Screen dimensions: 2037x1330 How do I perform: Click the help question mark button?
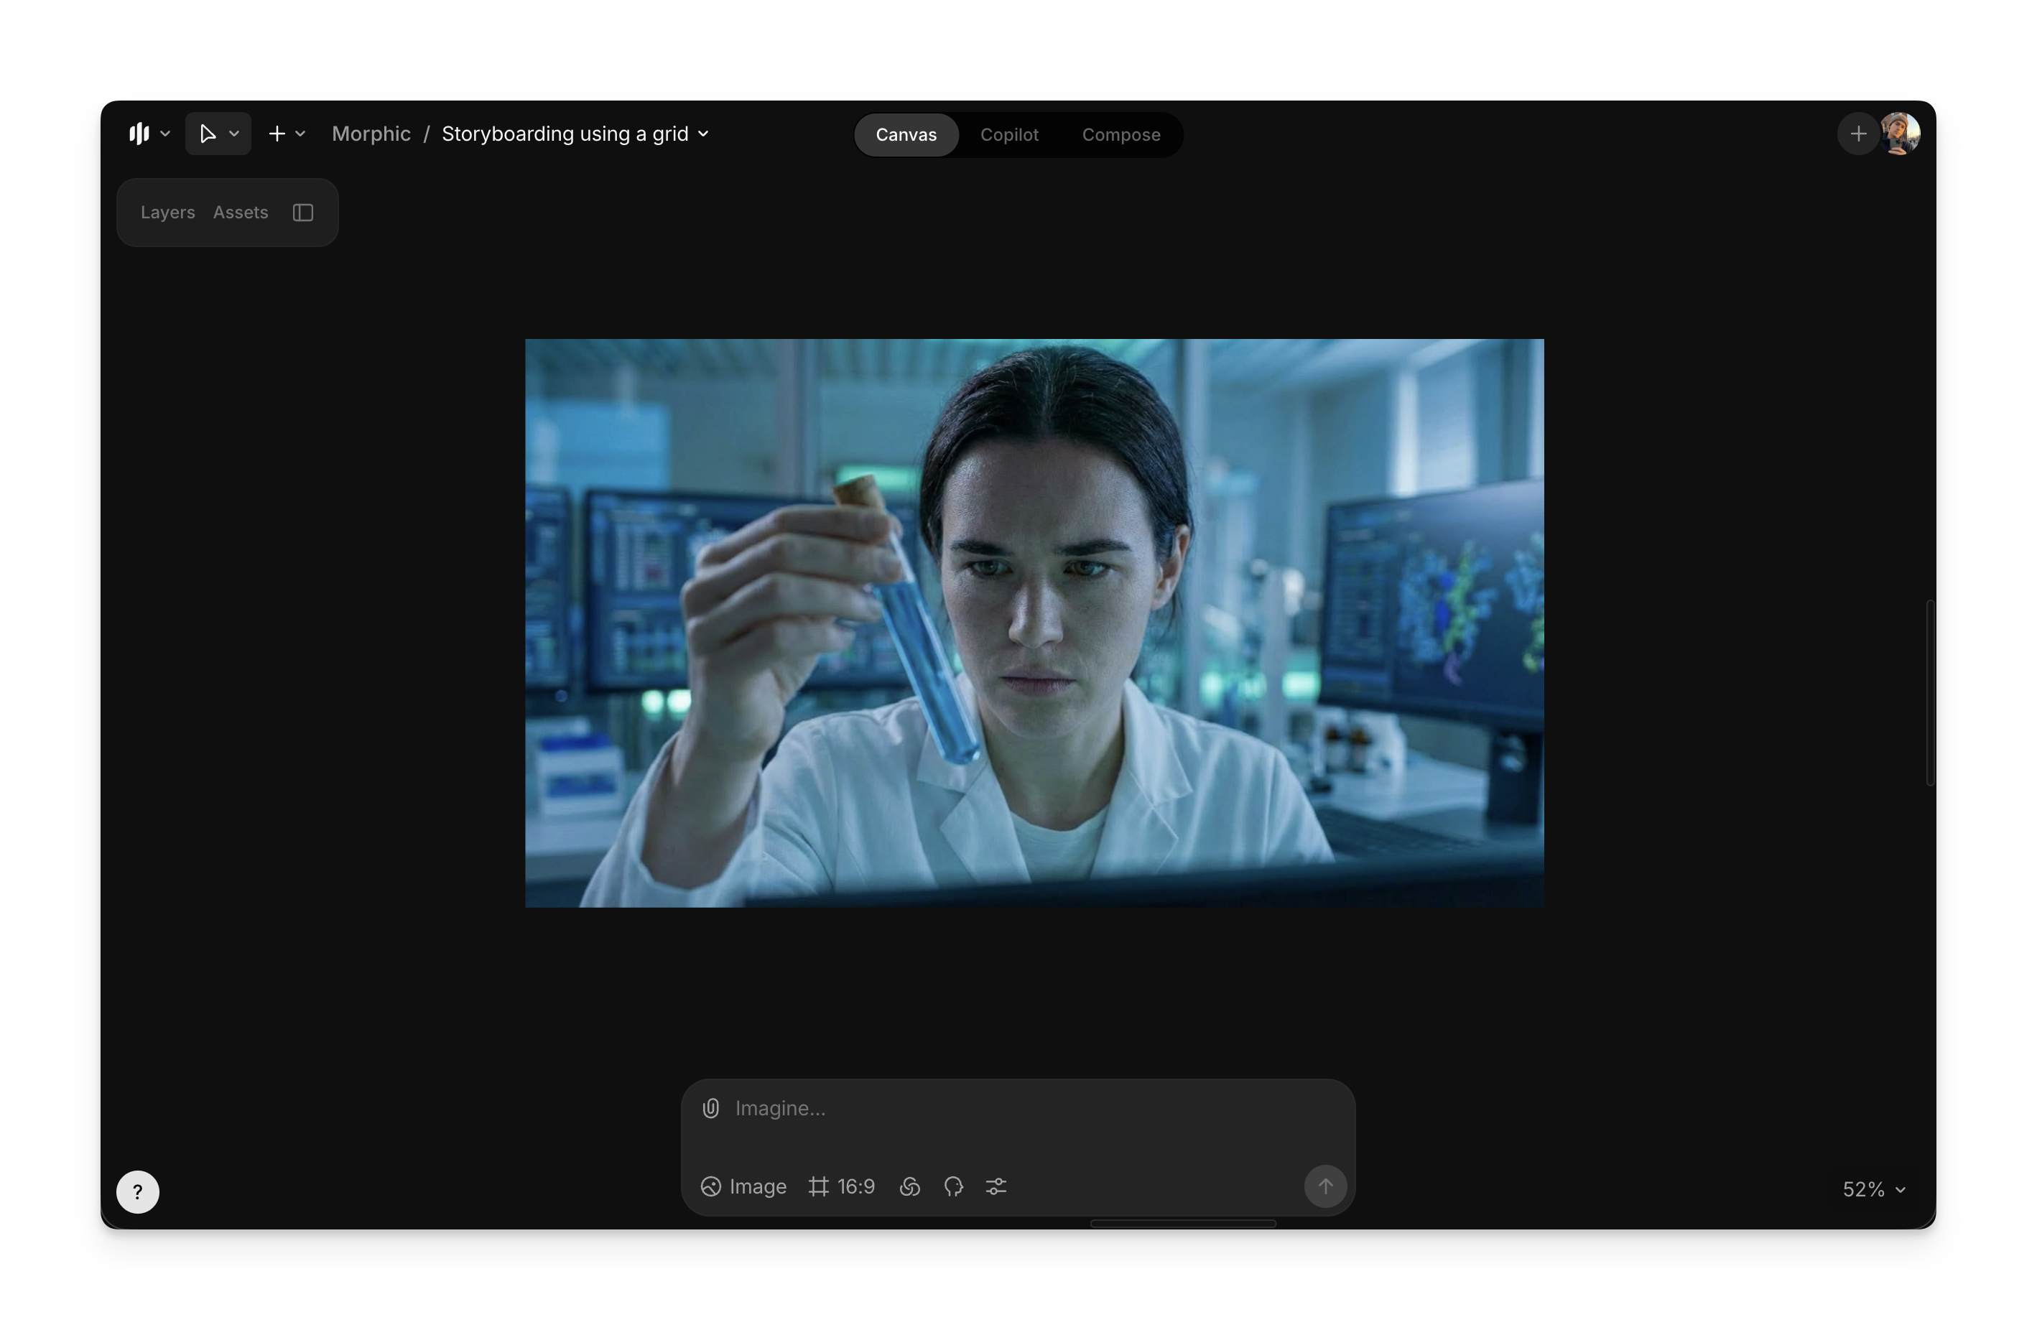coord(138,1191)
